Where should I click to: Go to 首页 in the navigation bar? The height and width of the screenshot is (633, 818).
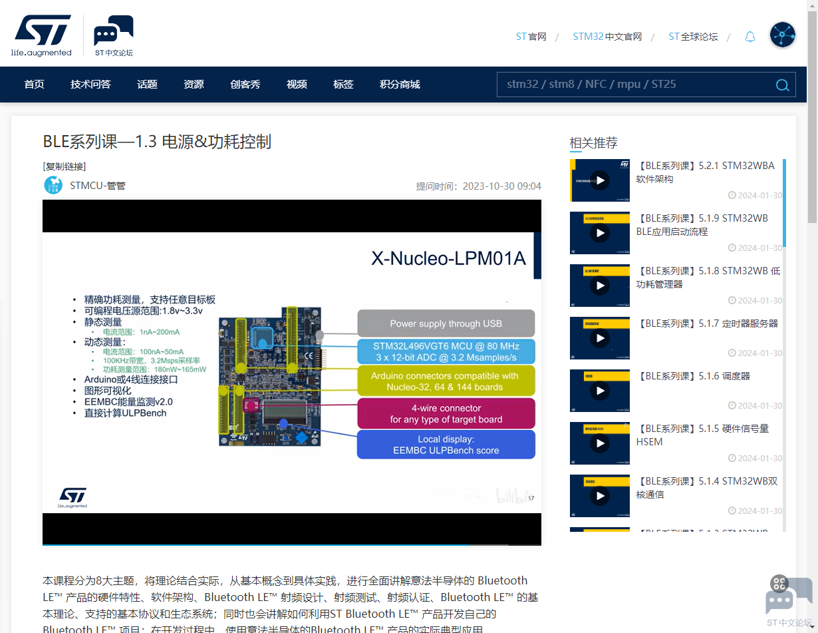(34, 85)
